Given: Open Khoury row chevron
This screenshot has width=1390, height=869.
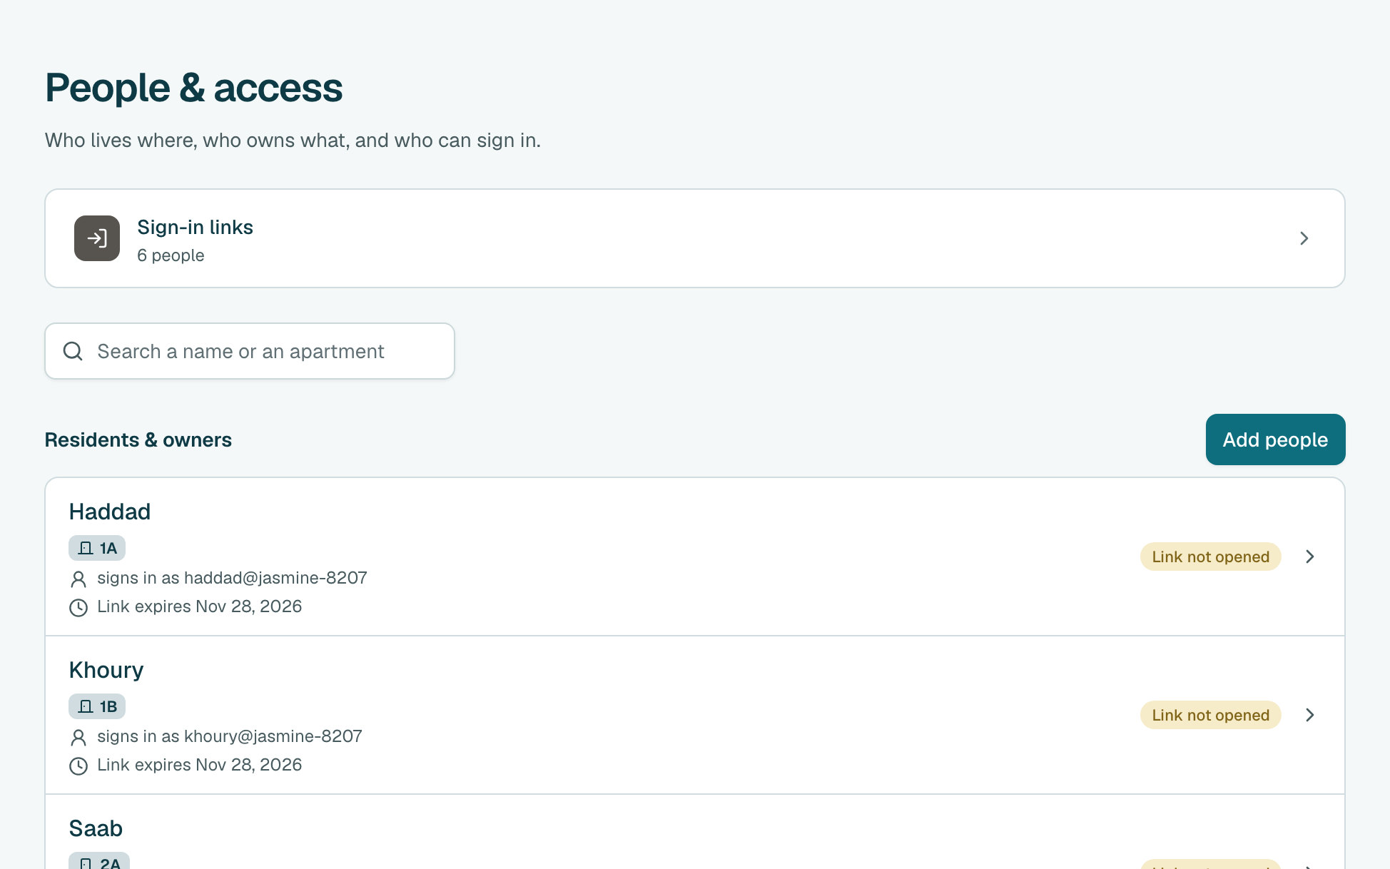Looking at the screenshot, I should pos(1309,715).
